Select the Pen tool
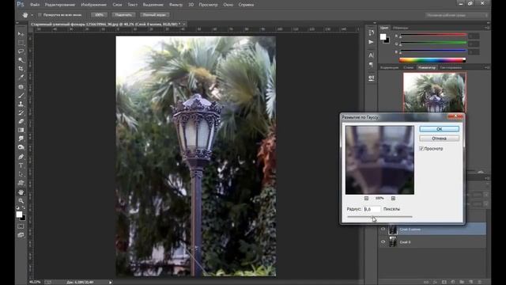 (x=21, y=157)
